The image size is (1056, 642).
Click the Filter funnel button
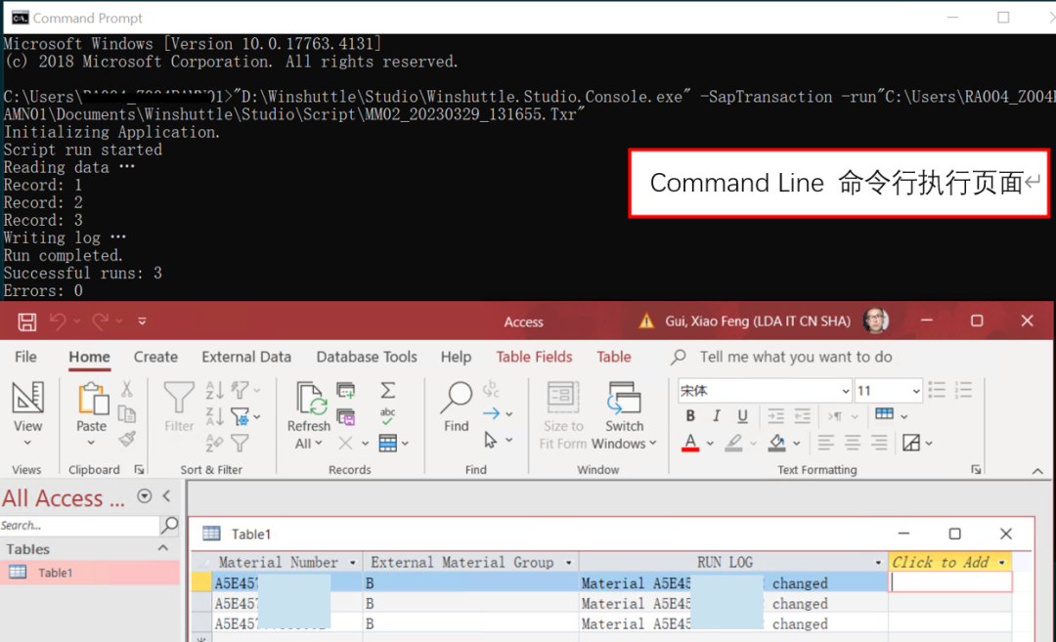point(179,407)
